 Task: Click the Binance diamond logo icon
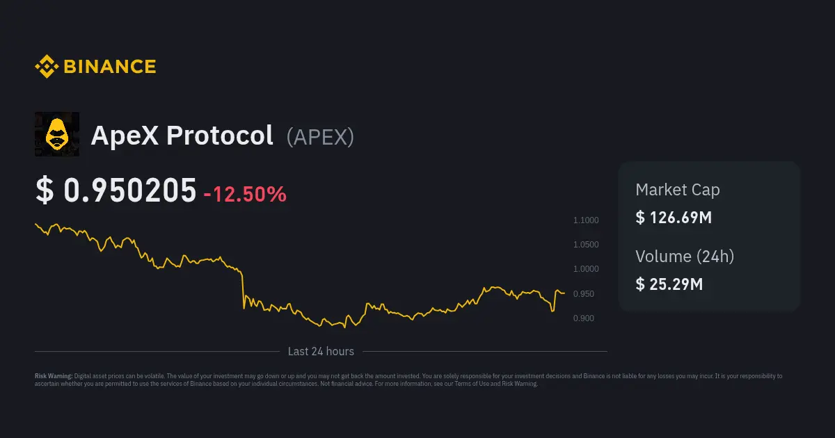(46, 67)
